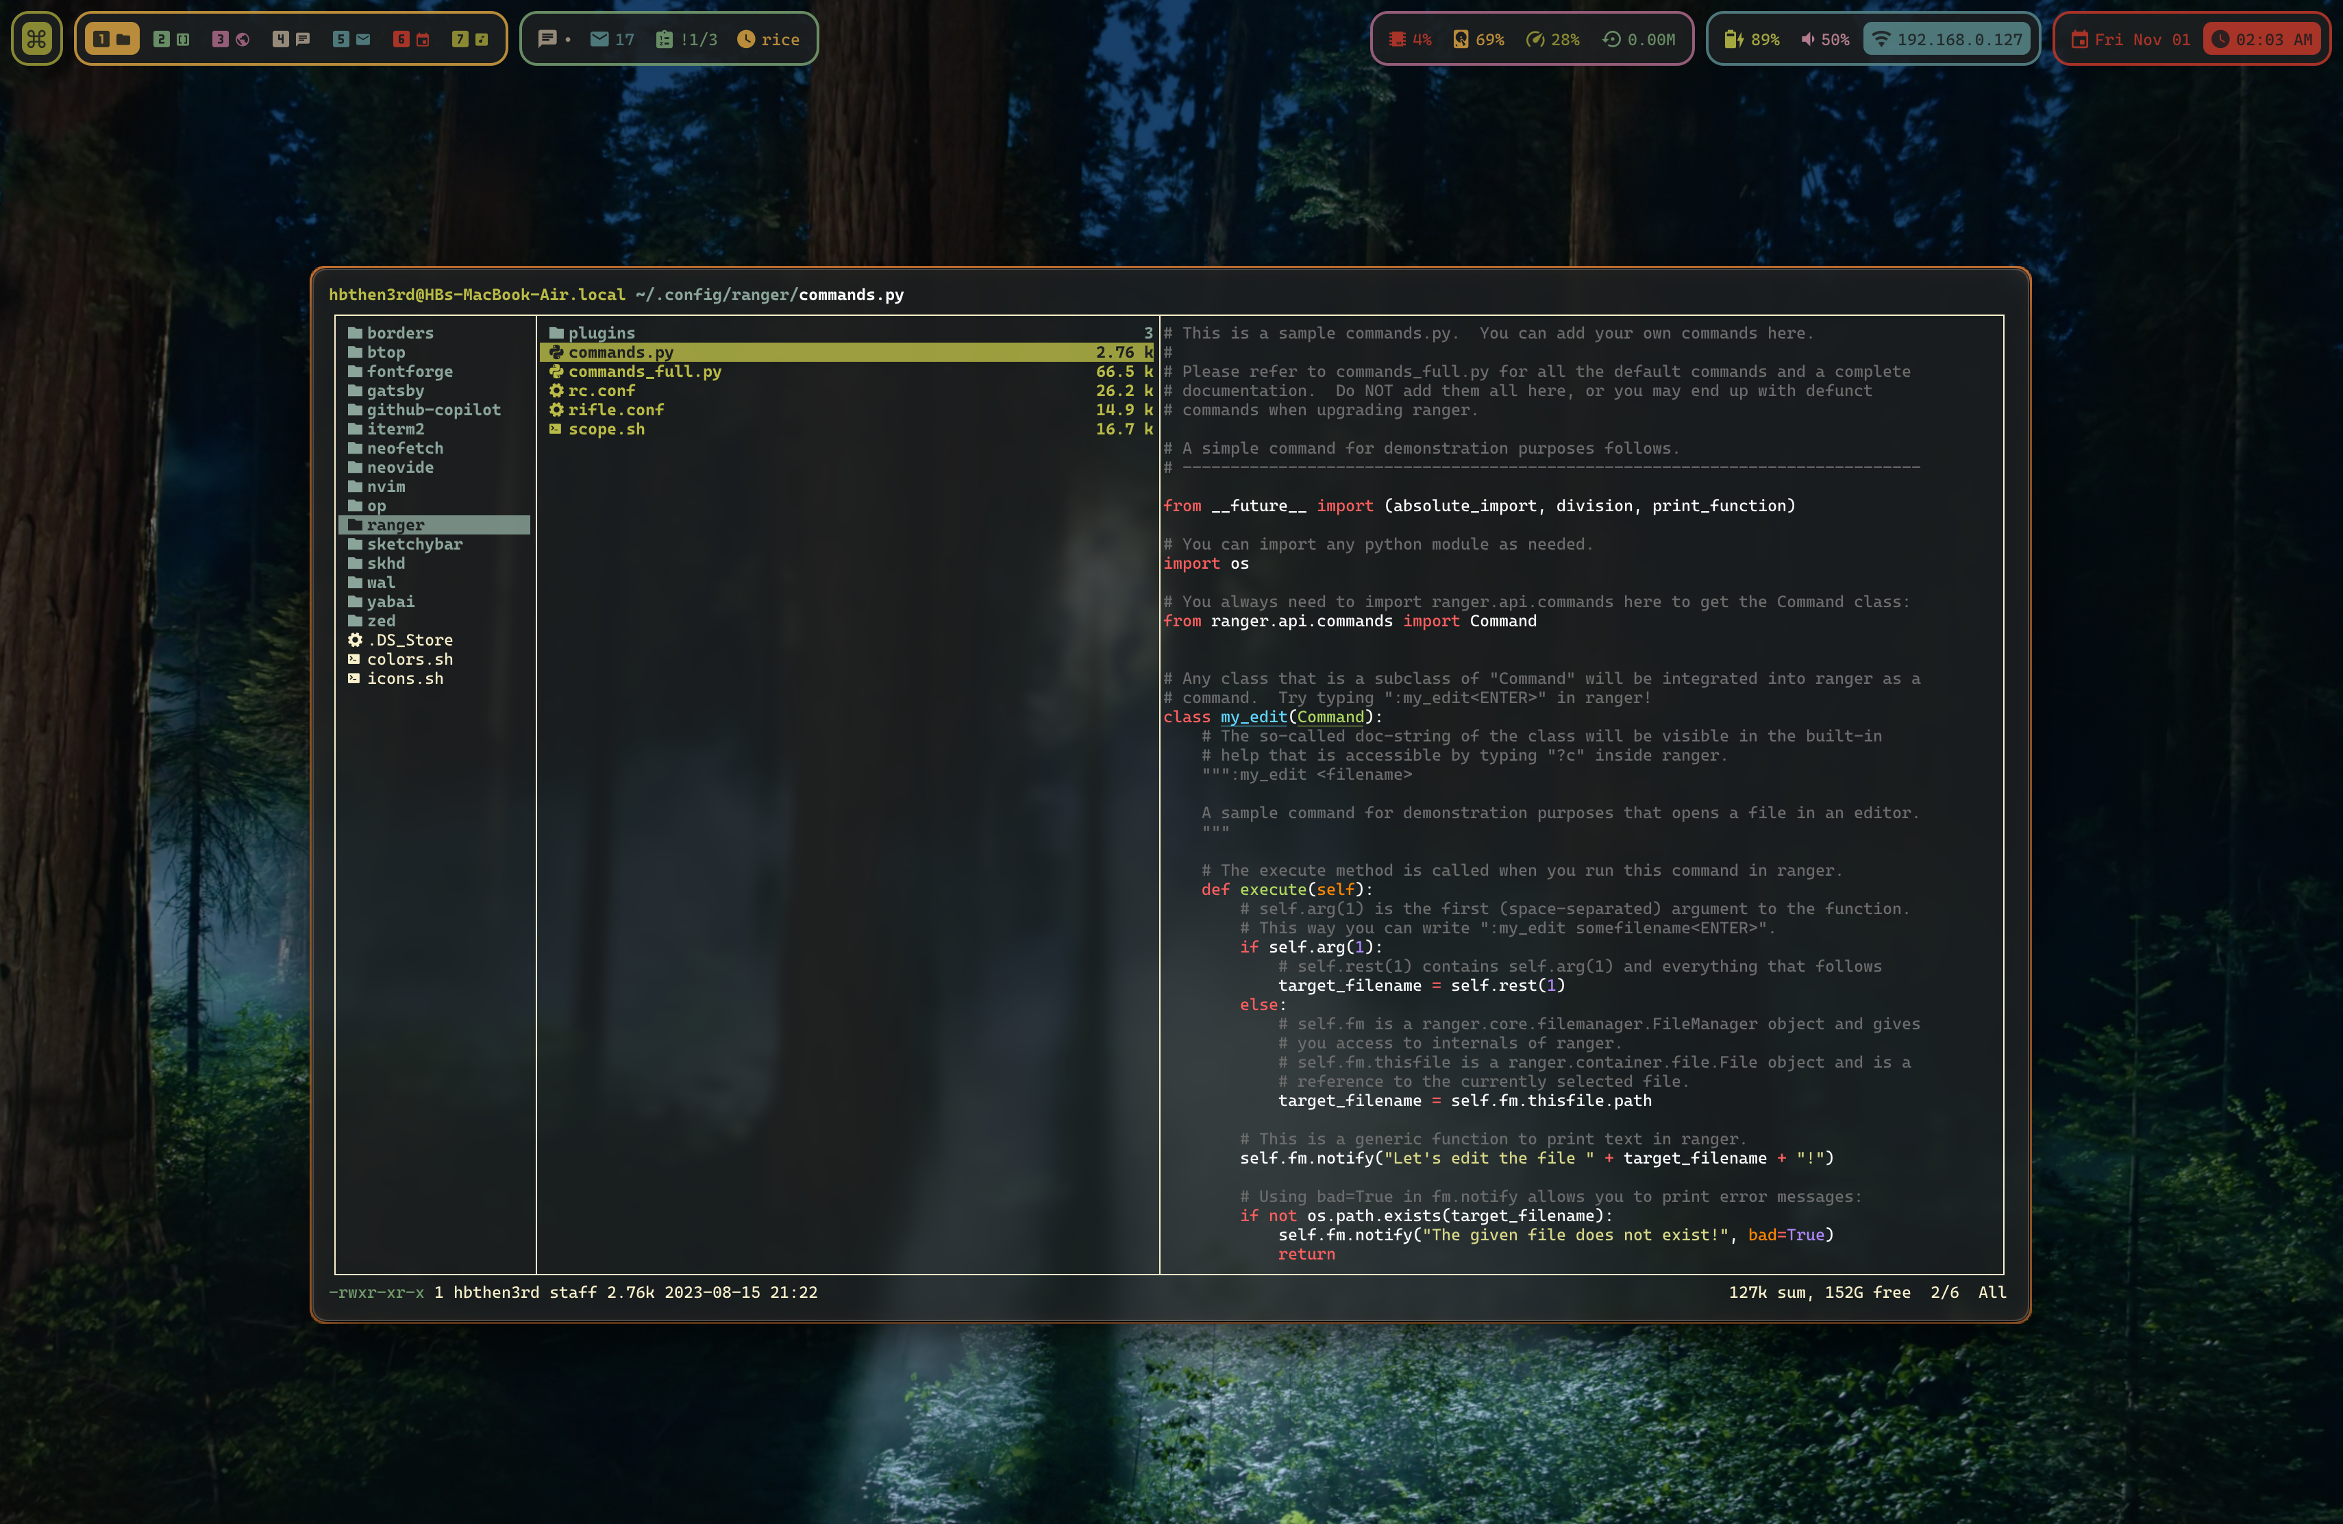Click the -rwxr-xr-x permissions in status bar
Image resolution: width=2343 pixels, height=1524 pixels.
point(376,1292)
